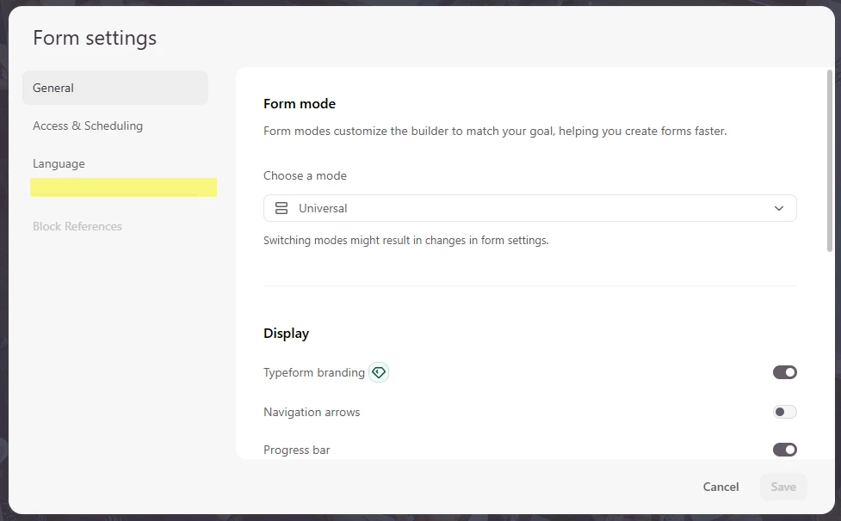Click the Navigation arrows label text
Screen dimensions: 841x521
pyautogui.click(x=312, y=413)
